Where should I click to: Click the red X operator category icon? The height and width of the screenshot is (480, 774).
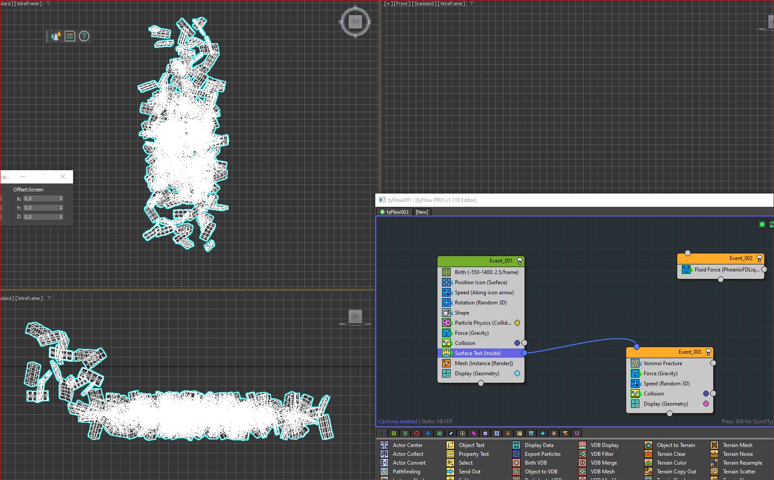[416, 433]
